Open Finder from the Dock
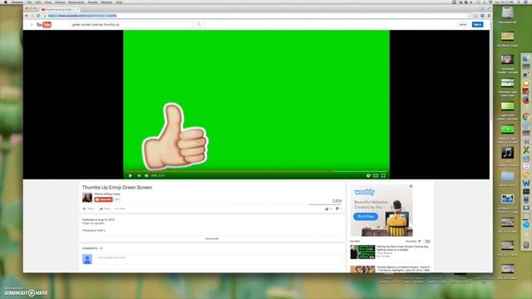 click(x=526, y=58)
